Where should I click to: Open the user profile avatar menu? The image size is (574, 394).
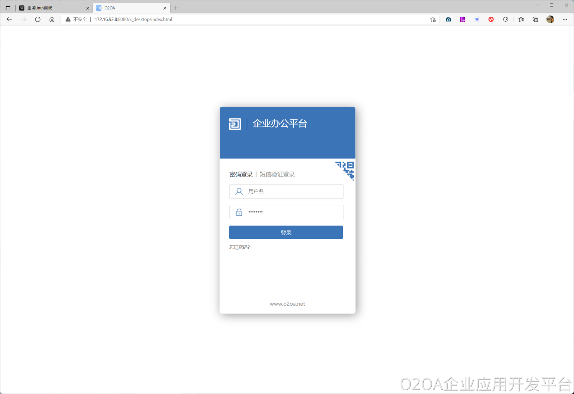[x=550, y=19]
